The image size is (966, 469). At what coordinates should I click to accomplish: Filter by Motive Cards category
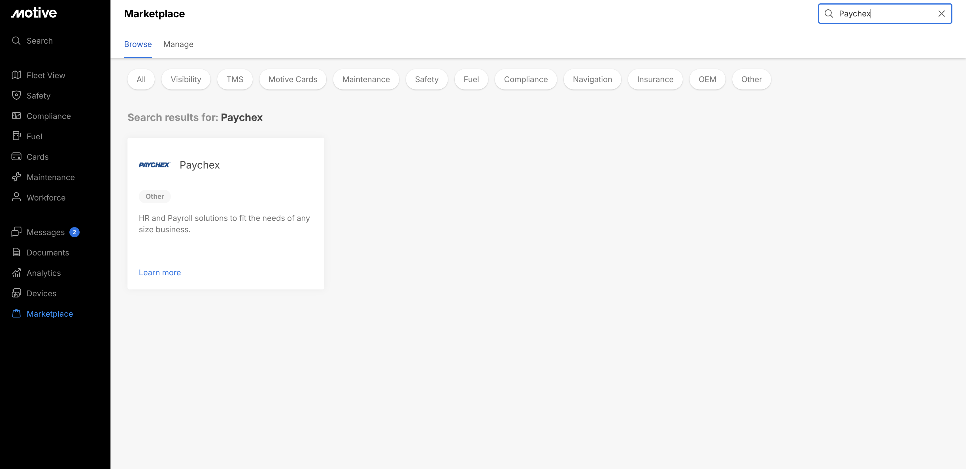[293, 79]
